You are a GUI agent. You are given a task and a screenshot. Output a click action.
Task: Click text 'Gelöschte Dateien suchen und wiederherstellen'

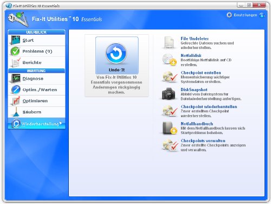point(207,46)
